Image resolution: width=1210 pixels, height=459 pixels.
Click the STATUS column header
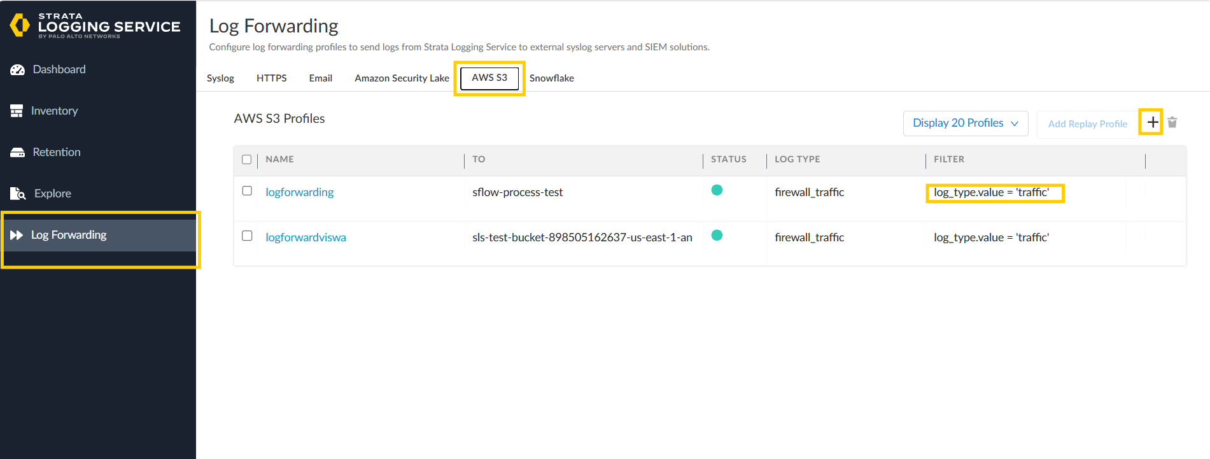[x=729, y=159]
